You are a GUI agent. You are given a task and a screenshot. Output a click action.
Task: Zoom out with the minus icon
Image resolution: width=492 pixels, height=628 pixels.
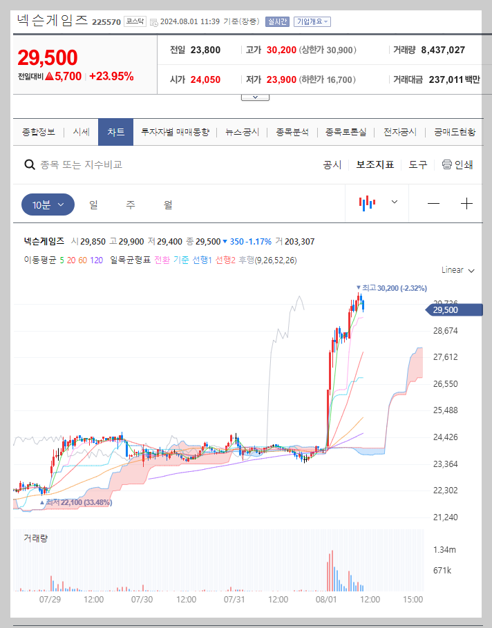pos(434,203)
